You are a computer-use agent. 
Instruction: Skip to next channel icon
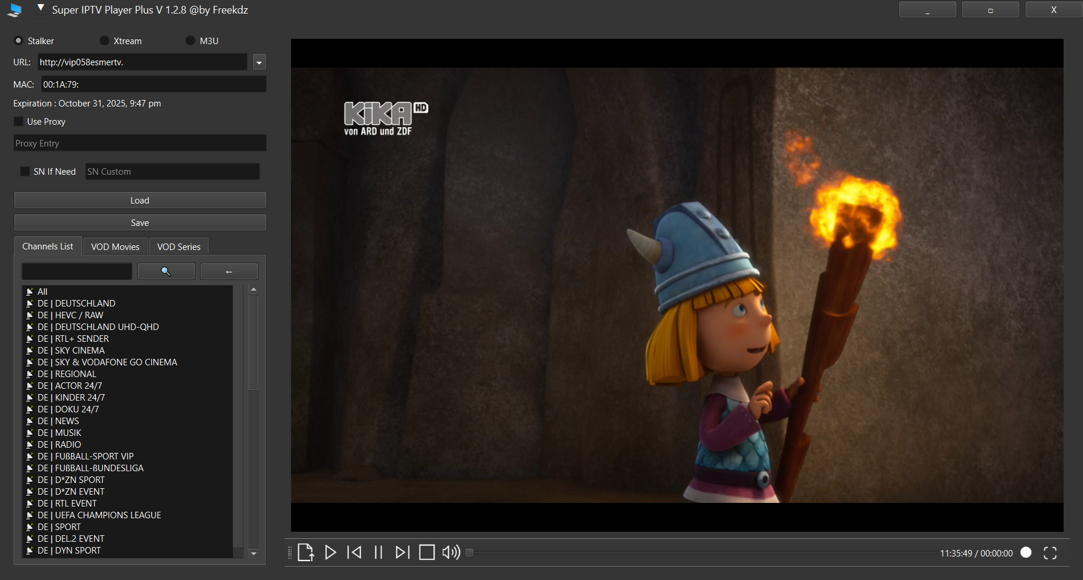coord(403,552)
